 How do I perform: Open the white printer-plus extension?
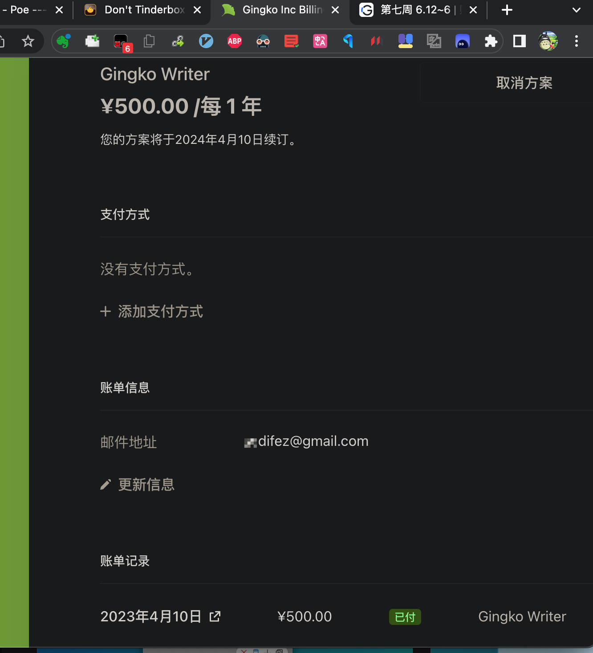click(92, 41)
